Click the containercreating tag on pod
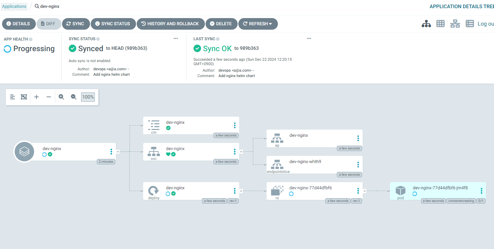 point(461,201)
